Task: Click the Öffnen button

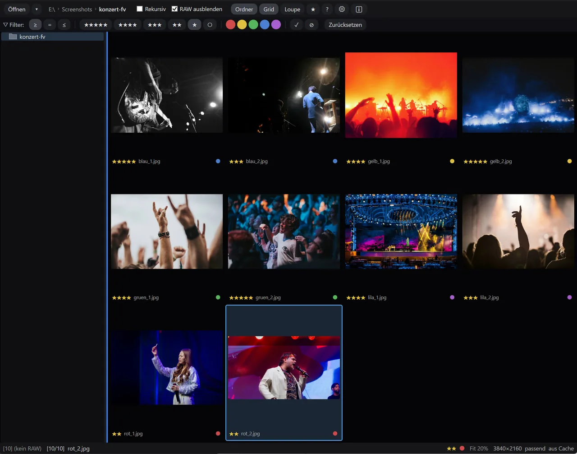Action: pos(17,9)
